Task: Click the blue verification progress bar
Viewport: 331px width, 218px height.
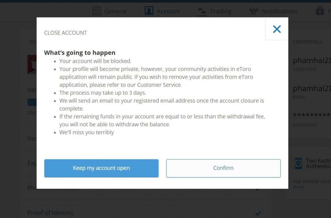Action: click(x=32, y=102)
